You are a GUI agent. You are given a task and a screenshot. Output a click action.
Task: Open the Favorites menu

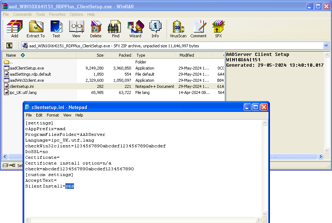(x=57, y=14)
